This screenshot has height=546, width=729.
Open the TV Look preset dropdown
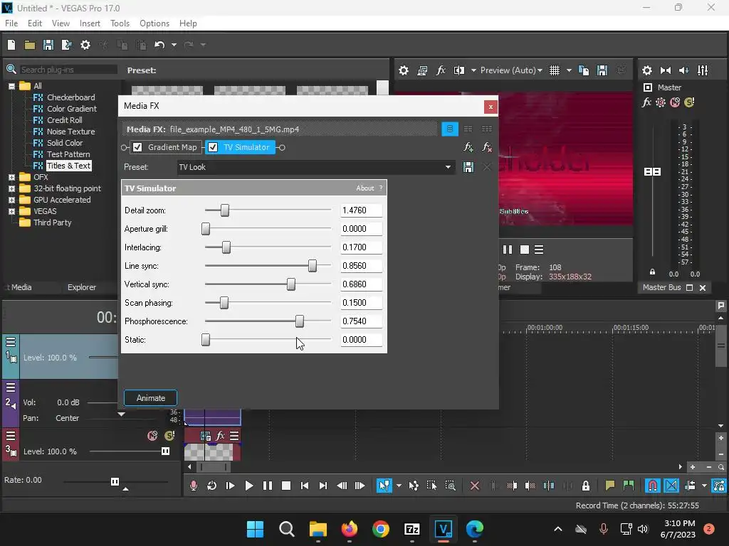tap(448, 167)
